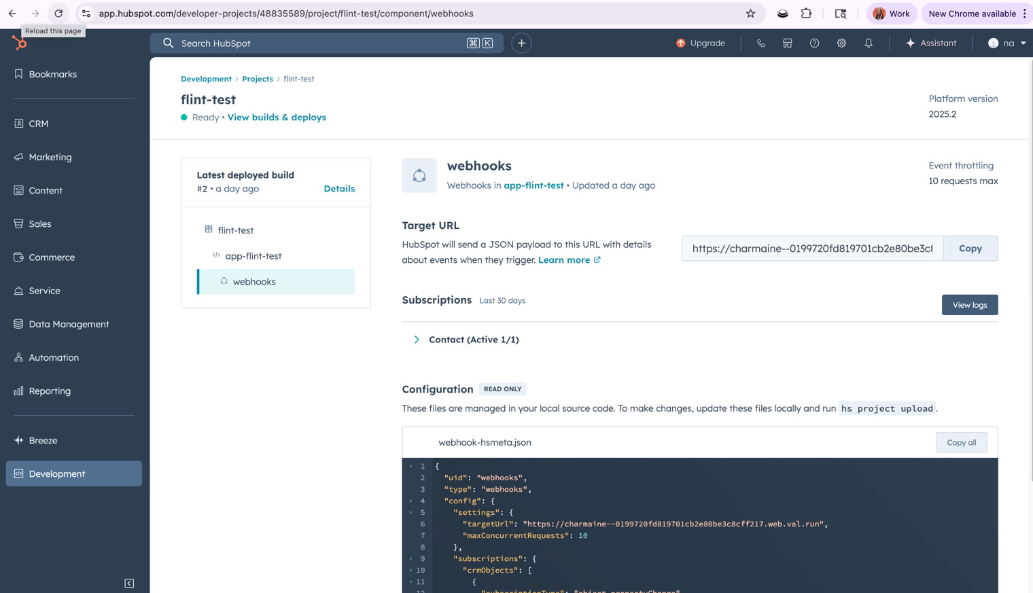Open the calling phone icon
This screenshot has height=593, width=1033.
pos(760,43)
